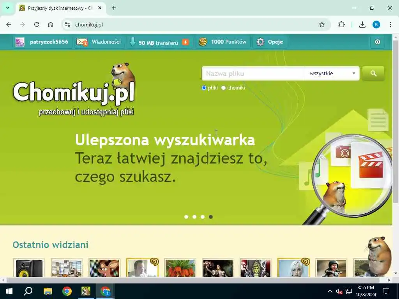399x299 pixels.
Task: Click the Ulepszona wyszukiwarka banner heading
Action: pyautogui.click(x=165, y=140)
